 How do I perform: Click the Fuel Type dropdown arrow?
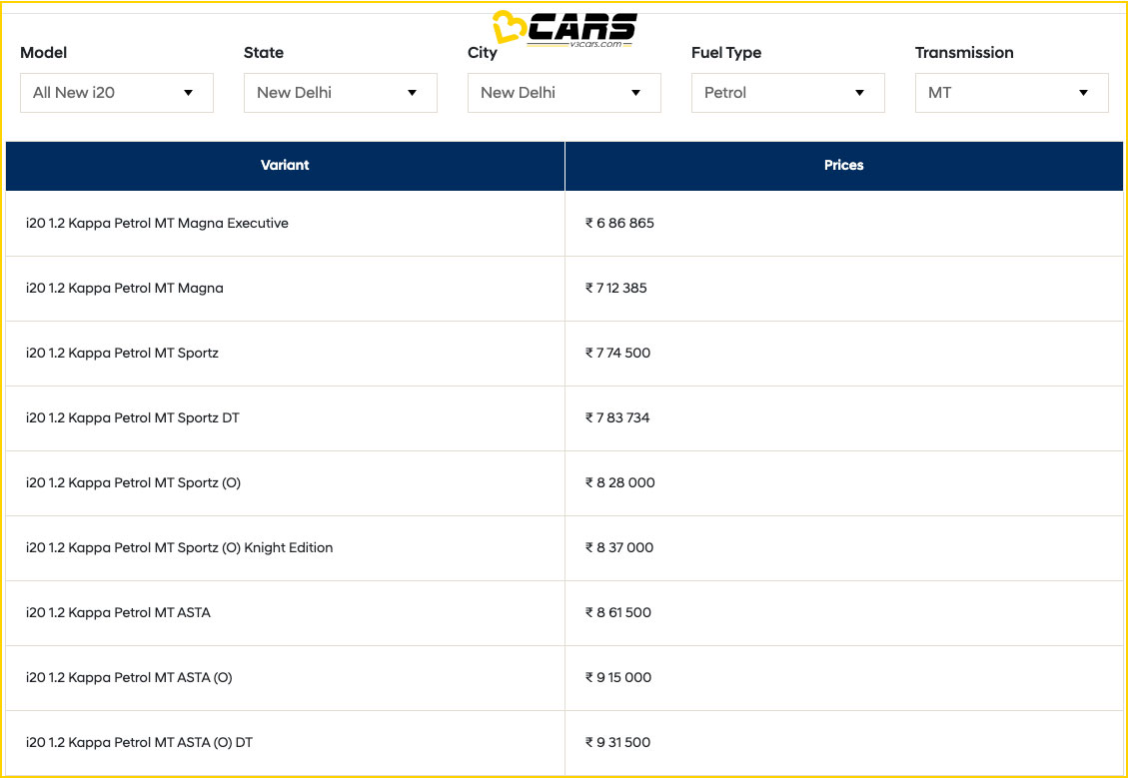point(859,92)
